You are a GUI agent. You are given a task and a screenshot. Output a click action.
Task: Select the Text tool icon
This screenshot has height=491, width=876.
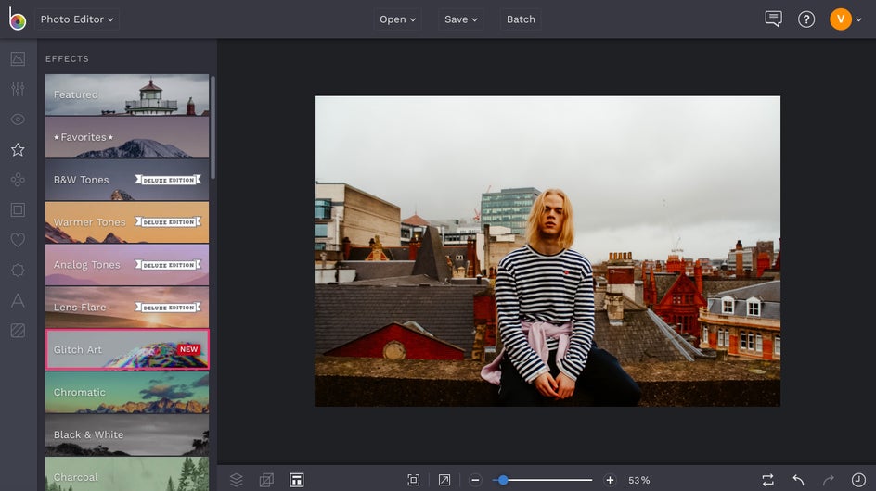pyautogui.click(x=18, y=300)
